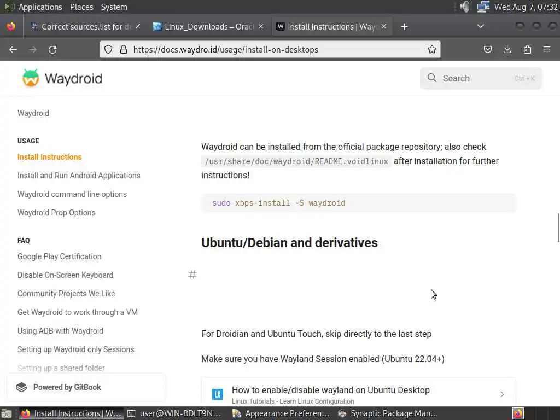Close the Correct sources.list tab
This screenshot has height=420, width=560.
pos(138,26)
